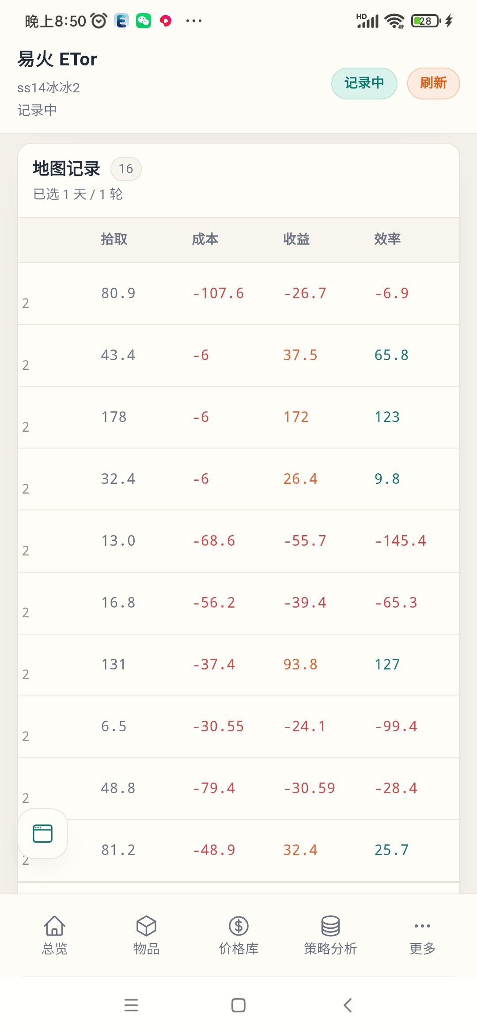Screen dimensions: 477x1034
Task: Open the 已选 1 天 / 1 轮 selection filter
Action: tap(78, 194)
